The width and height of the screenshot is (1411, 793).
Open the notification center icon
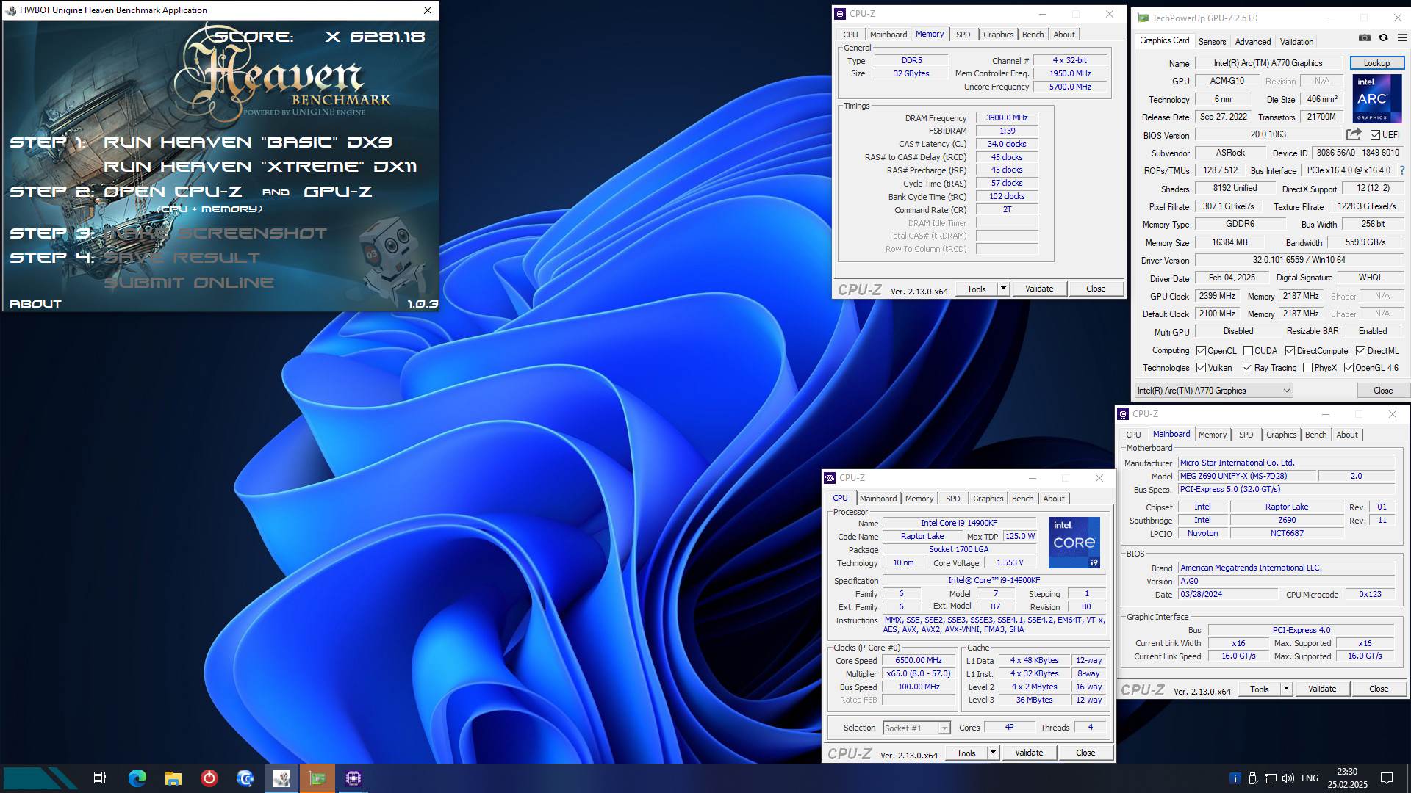coord(1387,778)
